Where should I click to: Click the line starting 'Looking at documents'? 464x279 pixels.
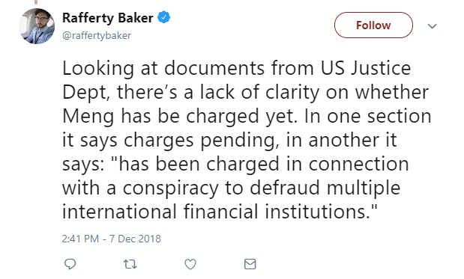[236, 69]
